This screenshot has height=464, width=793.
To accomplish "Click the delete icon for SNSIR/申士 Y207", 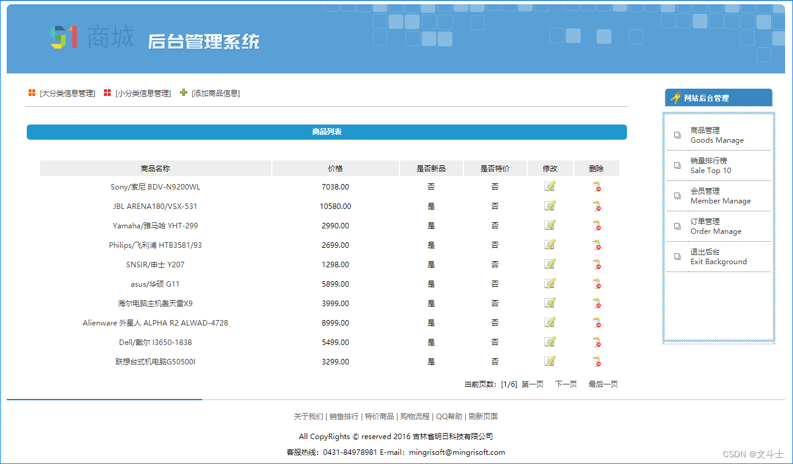I will pyautogui.click(x=597, y=265).
